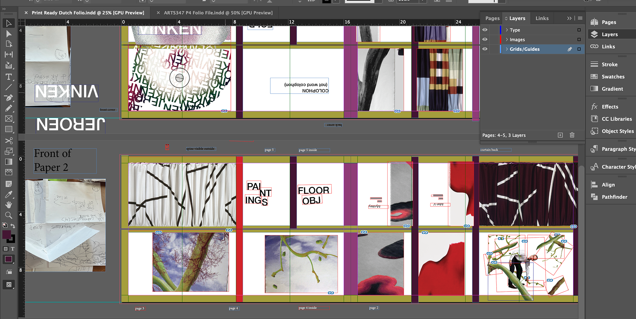Select the Direct Selection tool
636x319 pixels.
point(9,34)
